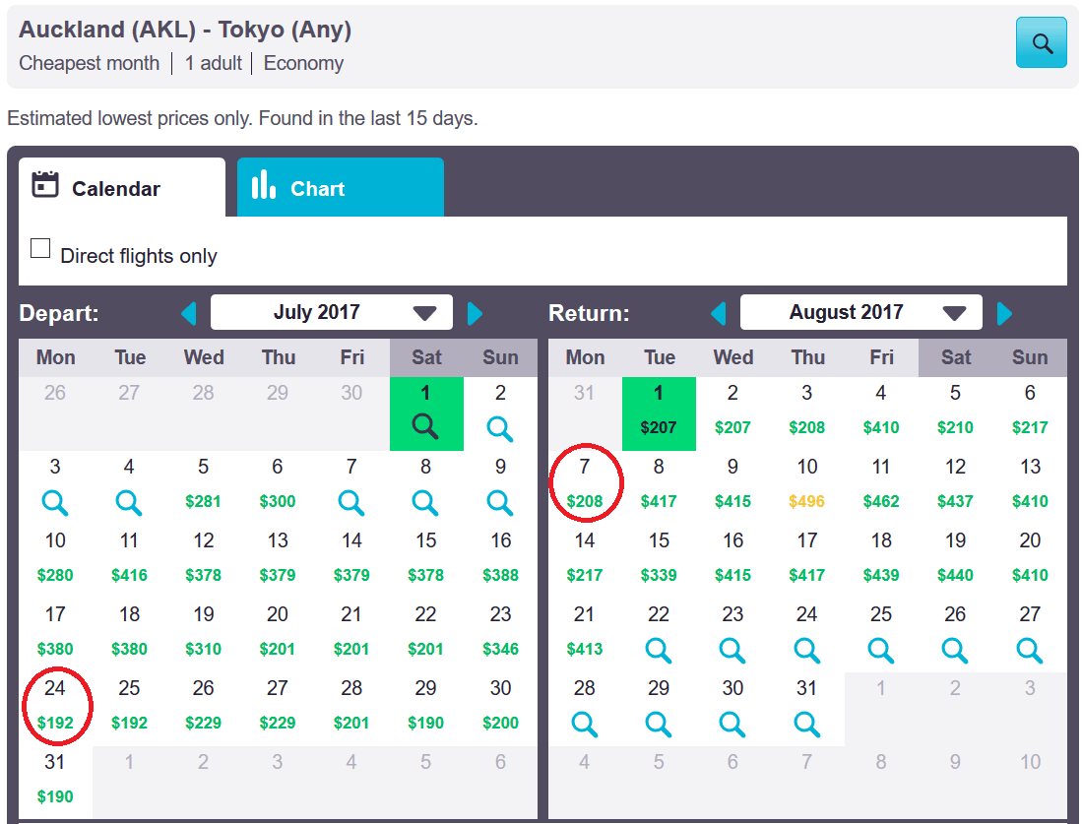Click the blue search button at top right
This screenshot has width=1082, height=824.
tap(1042, 42)
